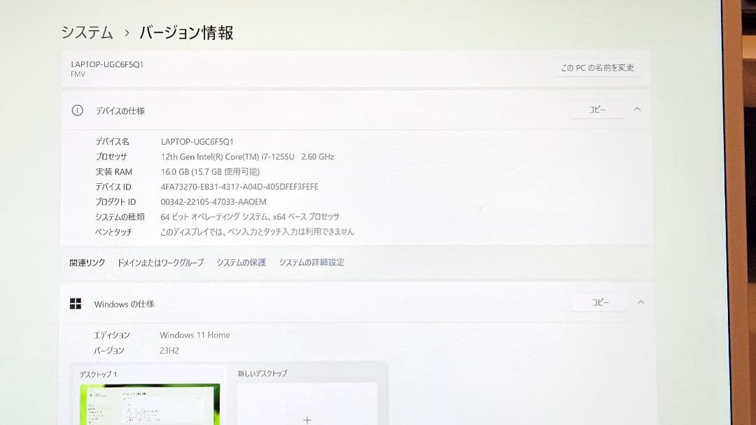The width and height of the screenshot is (756, 425).
Task: Navigate back via システム breadcrumb
Action: point(85,32)
